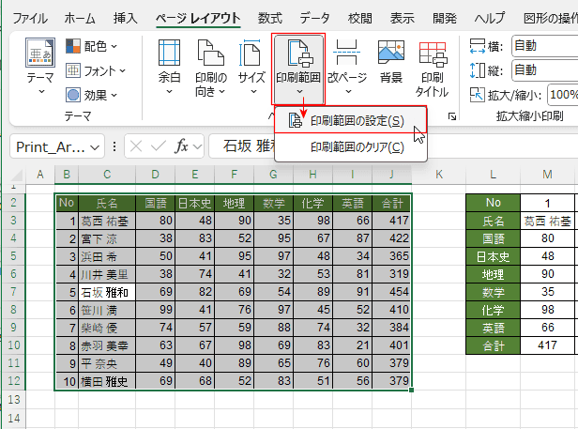
Task: Click the cell 笹川 満
Action: tap(107, 310)
